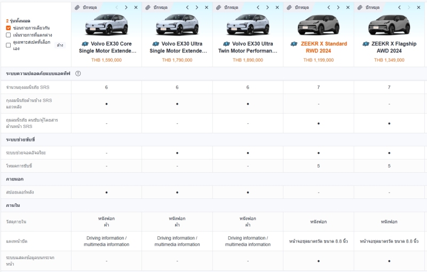Uncheck the hide identical items checkbox
Image resolution: width=427 pixels, height=272 pixels.
(x=9, y=28)
